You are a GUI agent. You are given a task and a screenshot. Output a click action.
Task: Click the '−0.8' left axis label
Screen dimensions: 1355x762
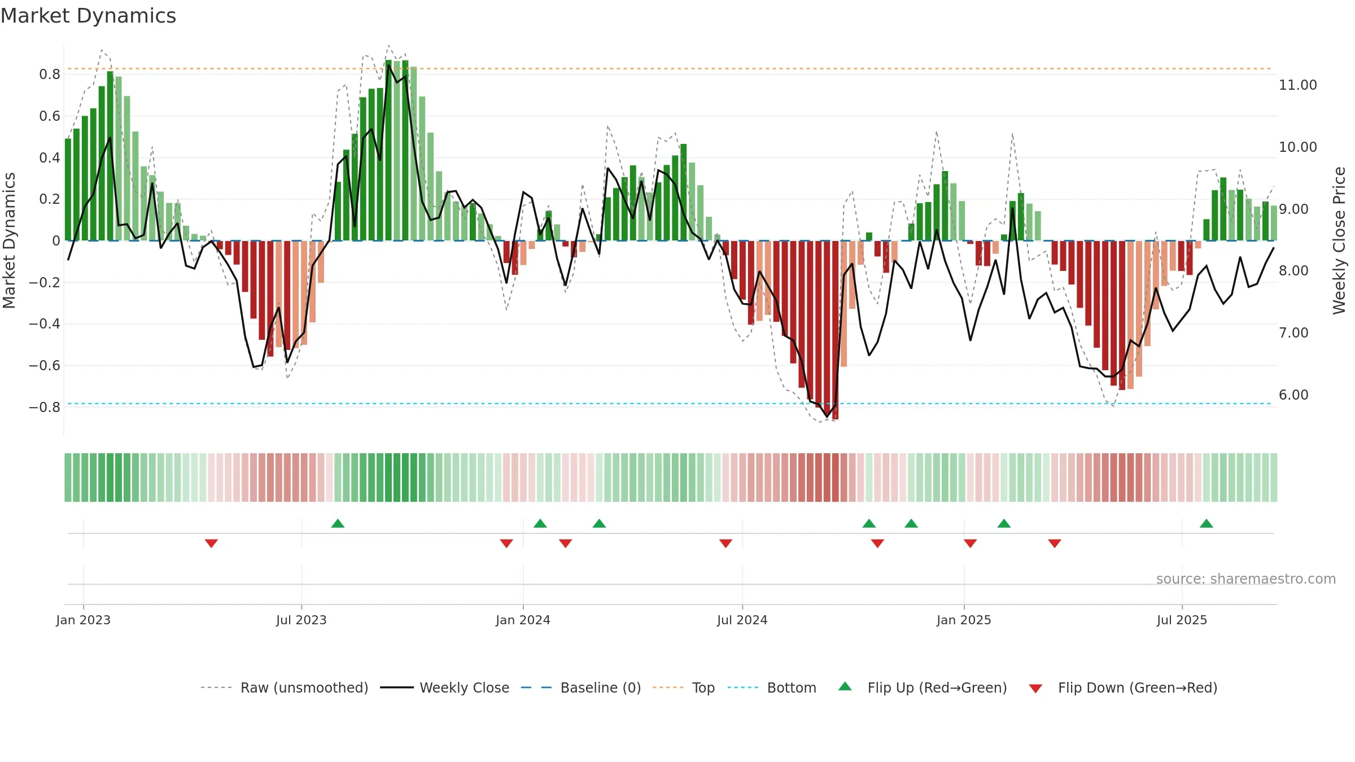(x=44, y=408)
